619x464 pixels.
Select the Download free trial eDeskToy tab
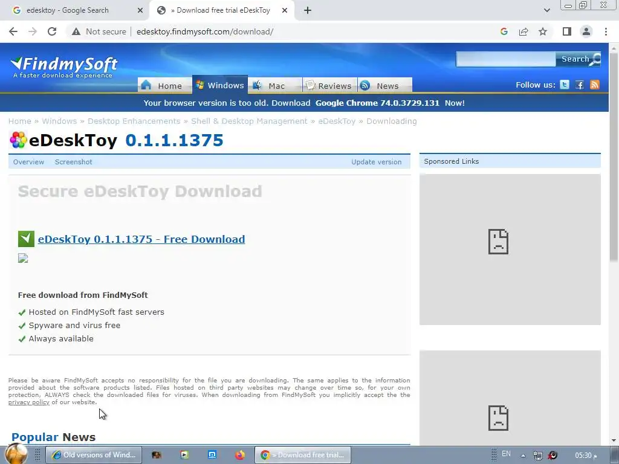coord(222,10)
